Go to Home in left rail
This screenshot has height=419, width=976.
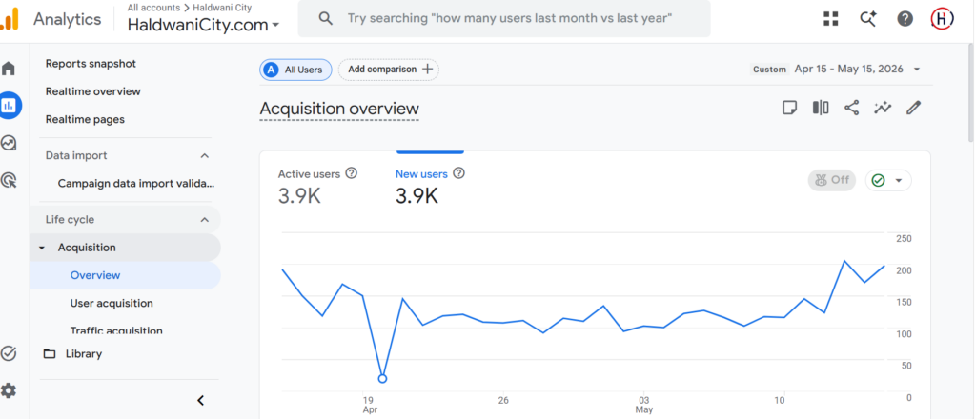point(9,69)
